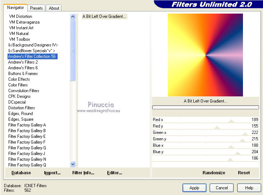The width and height of the screenshot is (263, 195).
Task: Select Filter Factory Gallery F
Action: (27, 142)
